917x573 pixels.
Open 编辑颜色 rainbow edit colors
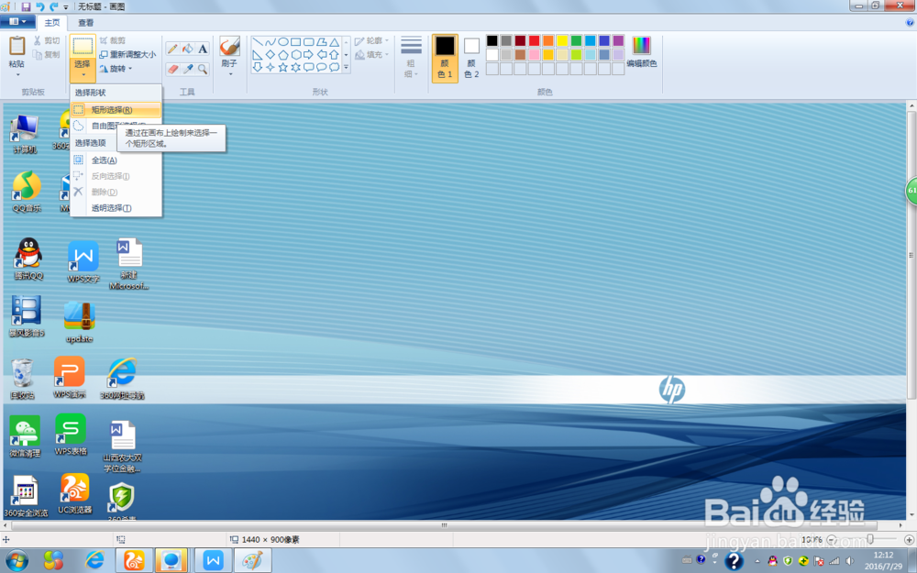click(642, 51)
